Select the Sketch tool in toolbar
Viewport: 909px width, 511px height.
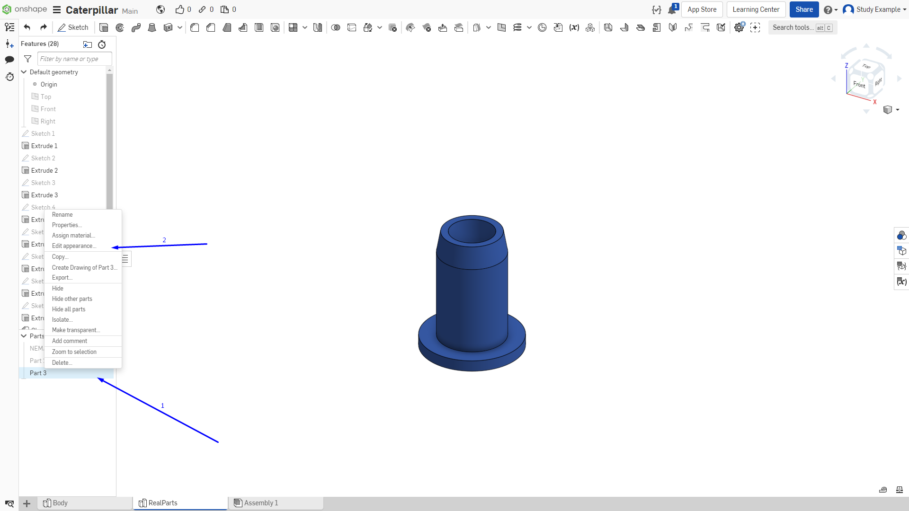point(73,27)
